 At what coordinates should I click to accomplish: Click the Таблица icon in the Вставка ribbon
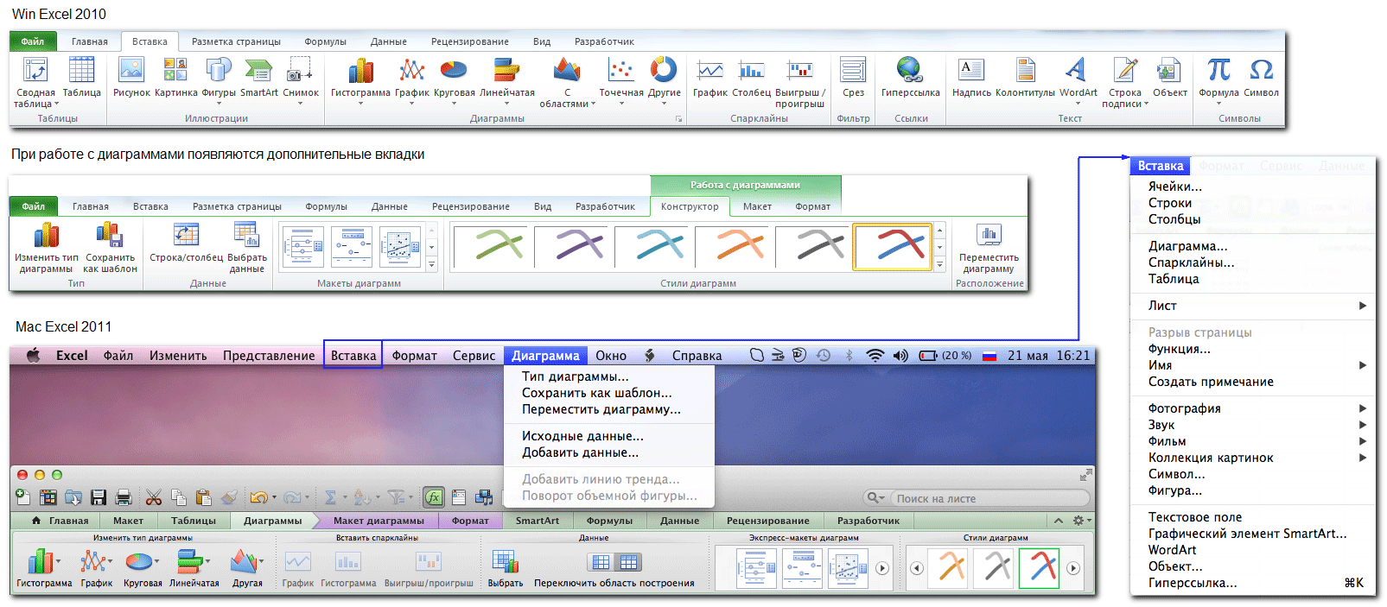pyautogui.click(x=81, y=70)
